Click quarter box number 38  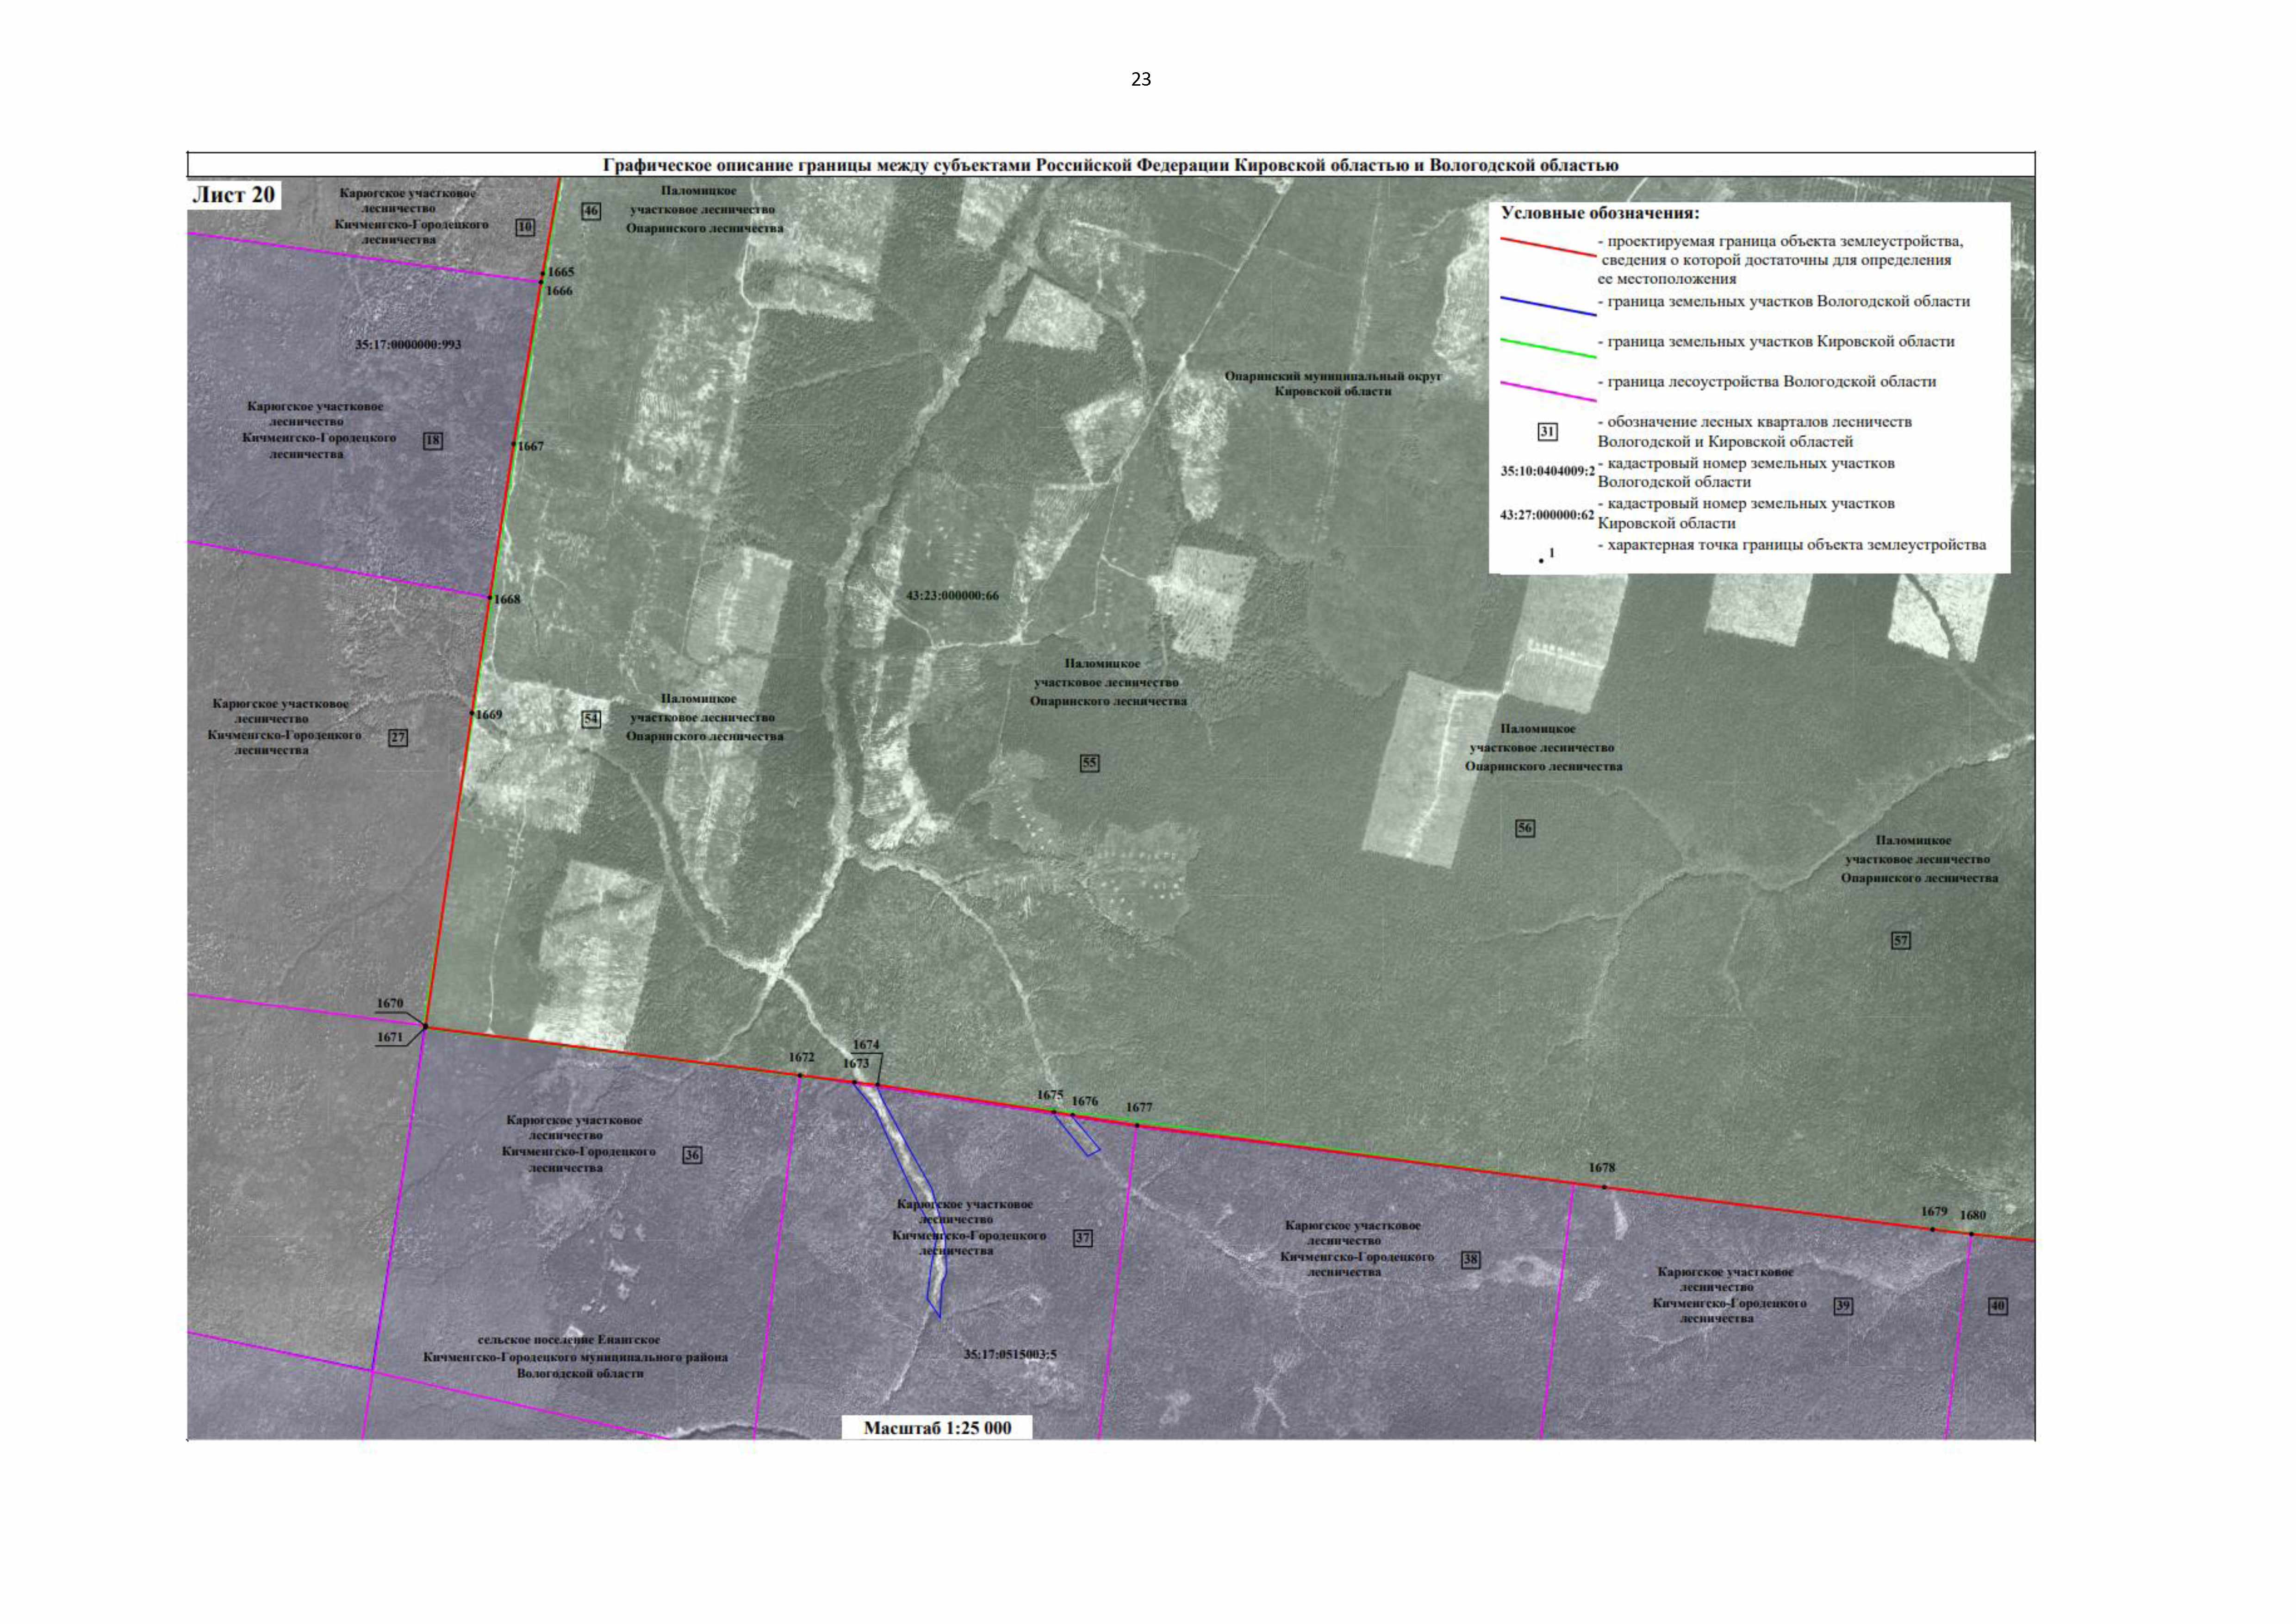click(x=1470, y=1259)
